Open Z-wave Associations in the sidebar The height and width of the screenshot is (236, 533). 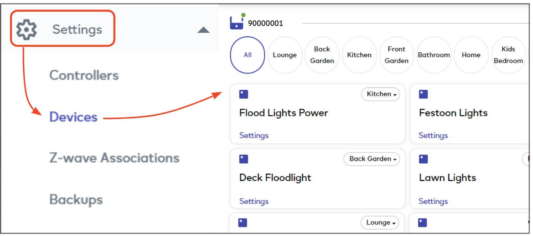coord(114,158)
